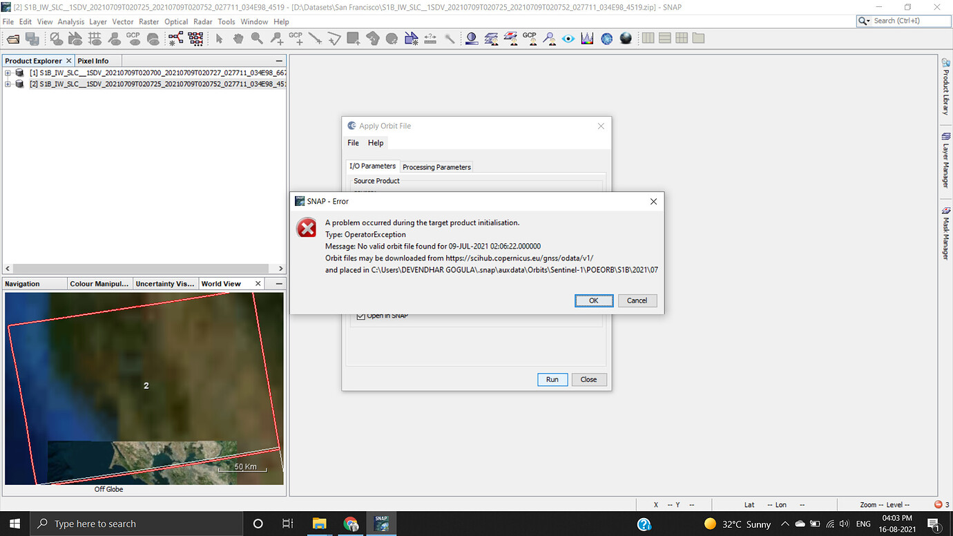Open the search box dropdown arrow
The width and height of the screenshot is (953, 536).
tap(868, 21)
